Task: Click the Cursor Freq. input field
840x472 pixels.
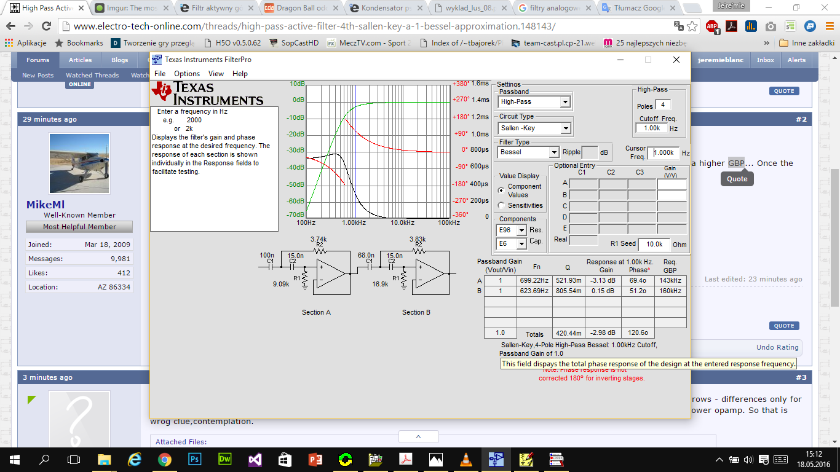Action: click(x=663, y=153)
